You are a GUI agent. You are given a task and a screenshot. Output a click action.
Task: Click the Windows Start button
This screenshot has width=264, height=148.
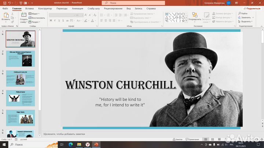pos(4,145)
